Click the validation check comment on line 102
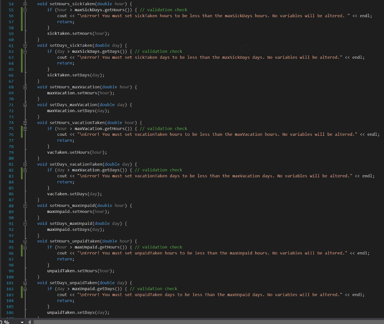Image resolution: width=384 pixels, height=324 pixels. pyautogui.click(x=153, y=289)
